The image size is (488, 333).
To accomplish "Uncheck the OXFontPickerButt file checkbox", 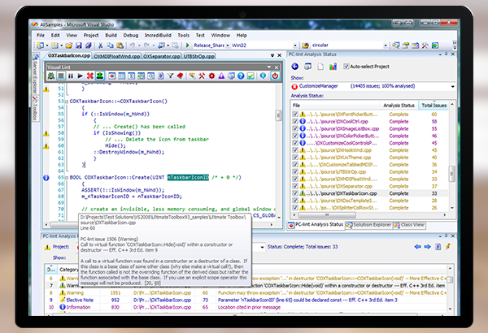I will pyautogui.click(x=295, y=114).
